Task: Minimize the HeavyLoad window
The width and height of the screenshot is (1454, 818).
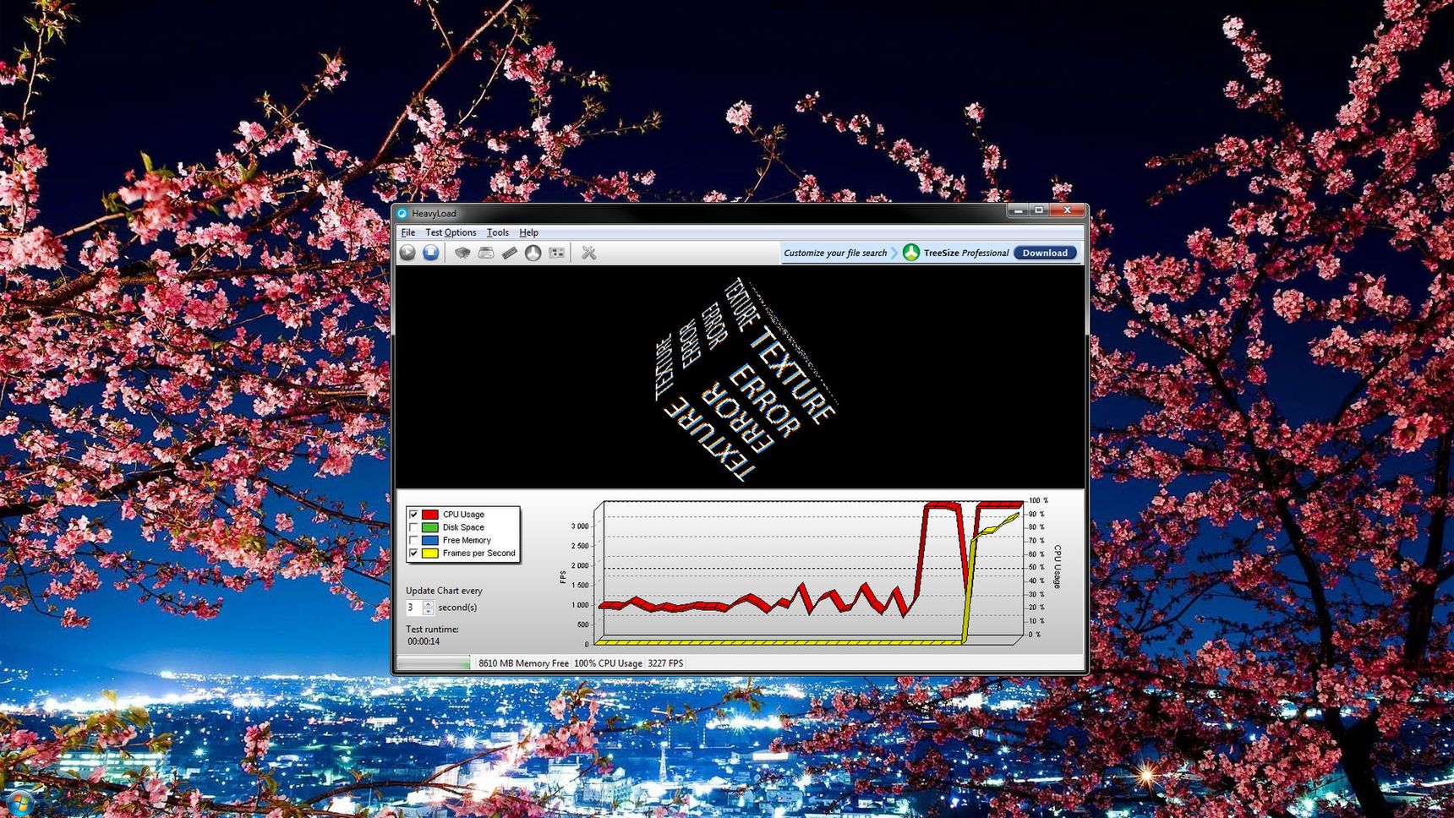Action: 1019,210
